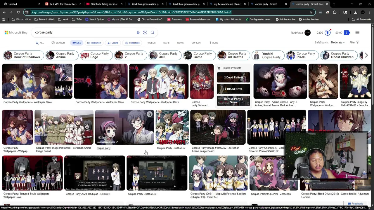Search by voice using the microphone icon

(x=138, y=33)
